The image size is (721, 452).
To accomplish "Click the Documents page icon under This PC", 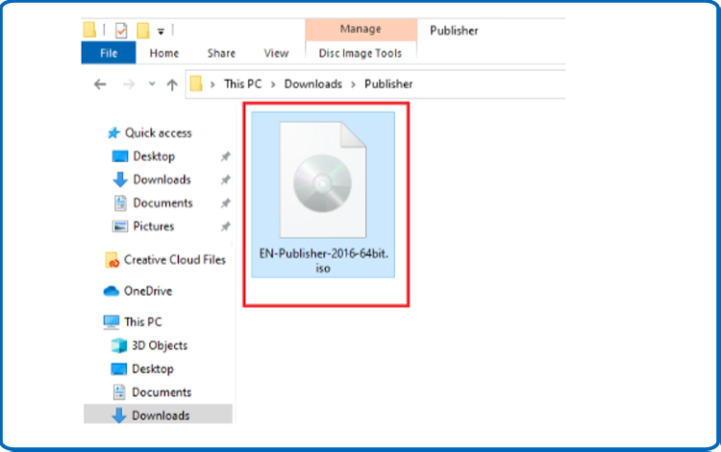I will [x=119, y=393].
